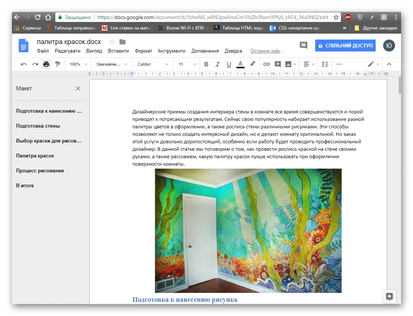Screen dimensions: 413x316
Task: Jump to Палитра красок outline heading
Action: tap(35, 156)
